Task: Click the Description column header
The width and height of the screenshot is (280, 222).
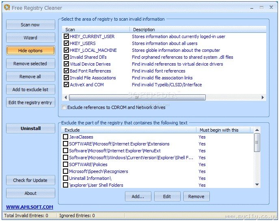Action: 198,30
